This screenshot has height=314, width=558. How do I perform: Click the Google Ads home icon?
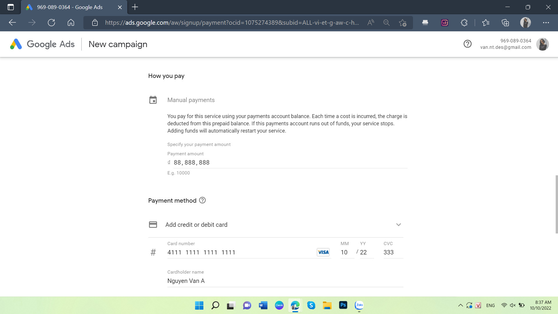(15, 44)
